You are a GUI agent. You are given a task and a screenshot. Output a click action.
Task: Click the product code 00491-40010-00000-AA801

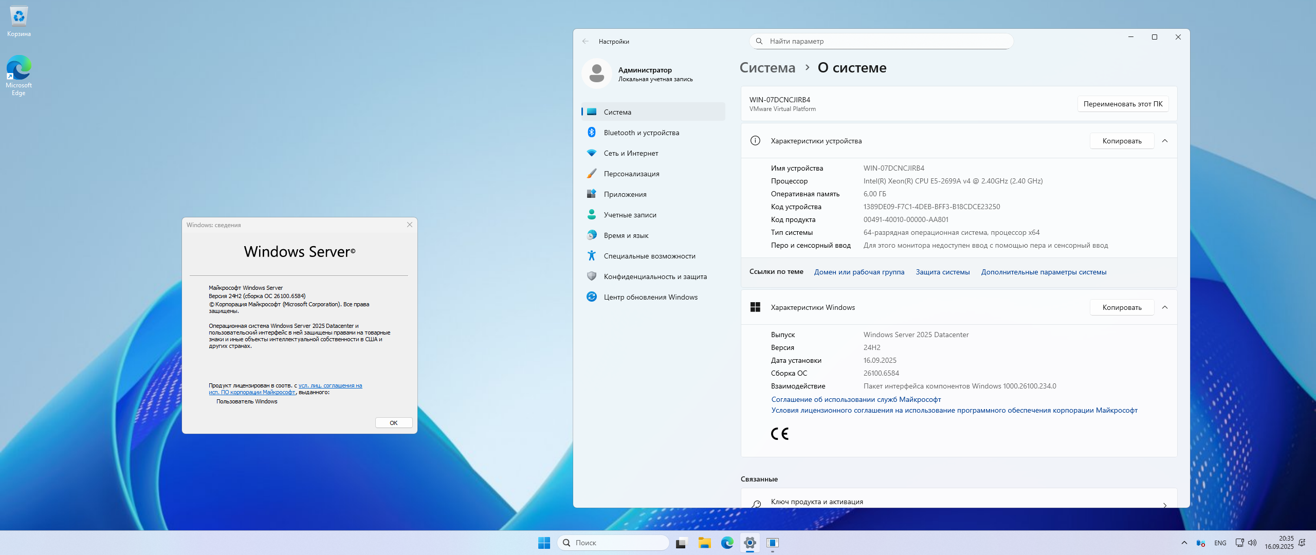click(906, 219)
